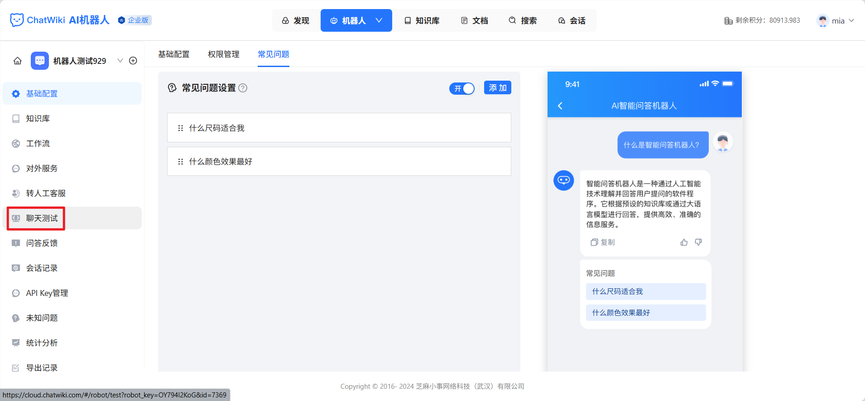Screen dimensions: 865x401
Task: Open 聊天测试 in the sidebar
Action: (72, 218)
